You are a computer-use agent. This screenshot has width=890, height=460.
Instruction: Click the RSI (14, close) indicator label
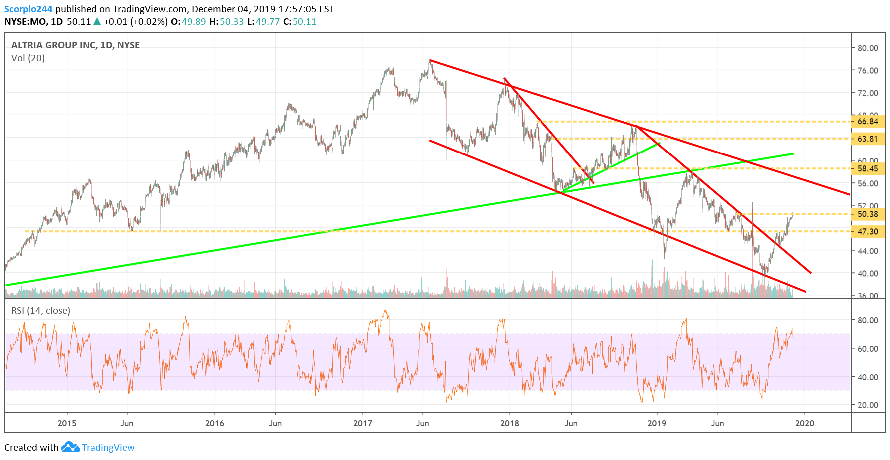[x=41, y=311]
